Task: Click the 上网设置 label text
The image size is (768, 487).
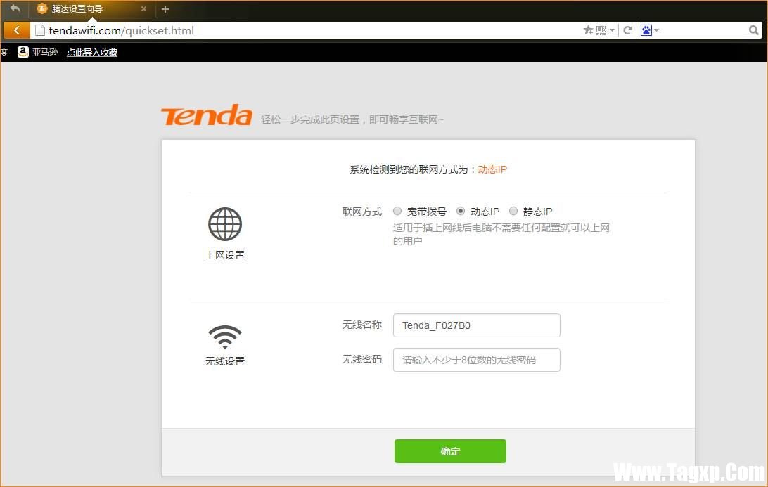Action: 225,255
